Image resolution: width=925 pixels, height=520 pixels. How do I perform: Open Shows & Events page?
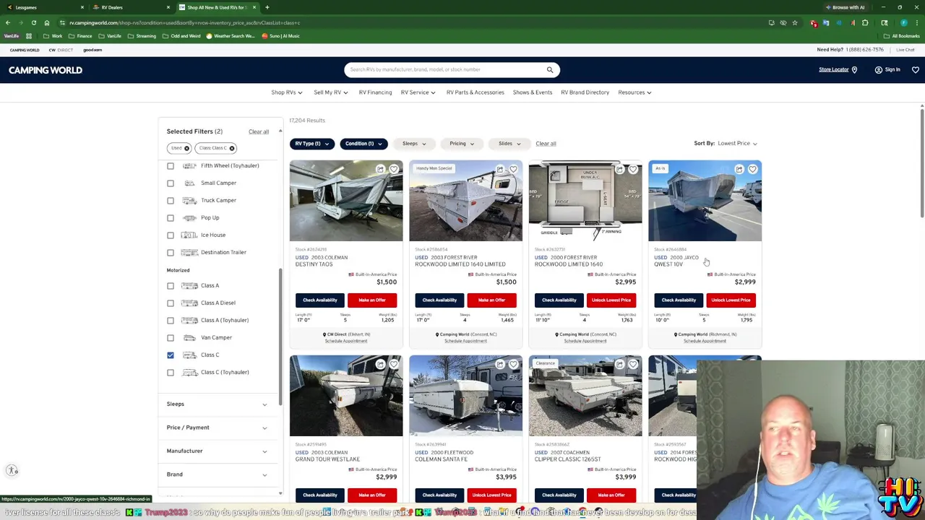point(533,92)
